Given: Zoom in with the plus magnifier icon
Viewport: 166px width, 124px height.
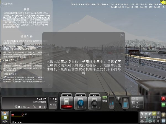Looking at the screenshot, I should [154, 121].
